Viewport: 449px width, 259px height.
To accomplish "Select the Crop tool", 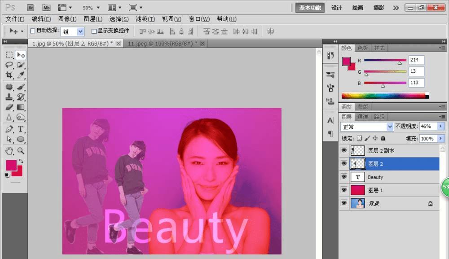I will (9, 75).
